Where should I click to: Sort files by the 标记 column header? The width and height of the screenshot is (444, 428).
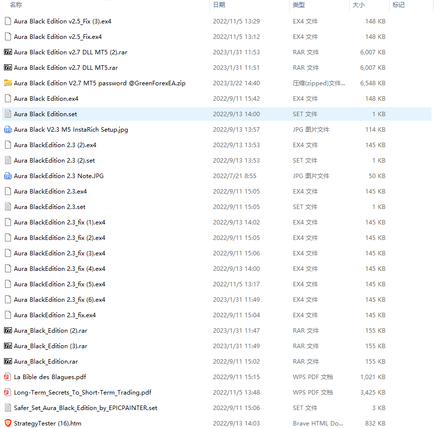point(399,5)
